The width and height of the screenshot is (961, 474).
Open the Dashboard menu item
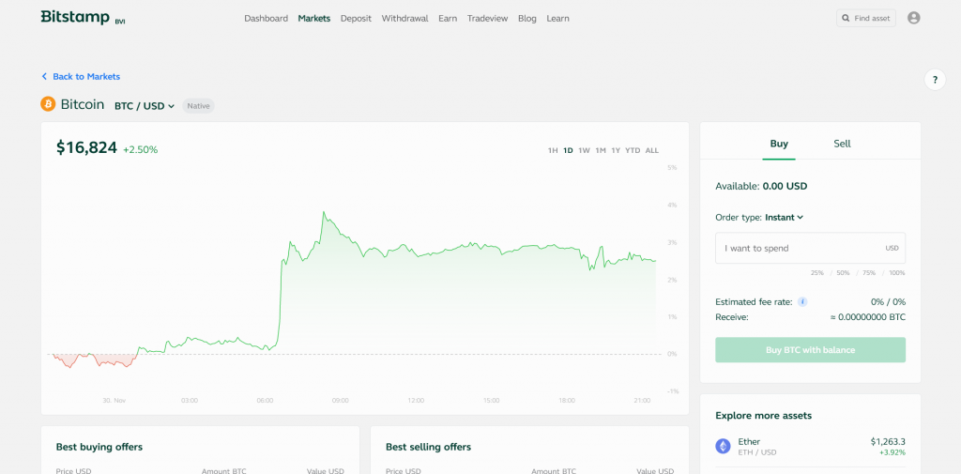click(266, 19)
